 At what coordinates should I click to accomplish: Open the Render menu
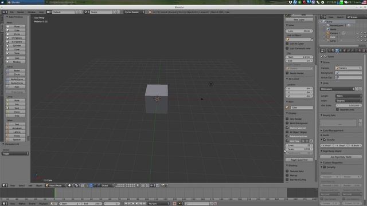[x=21, y=12]
